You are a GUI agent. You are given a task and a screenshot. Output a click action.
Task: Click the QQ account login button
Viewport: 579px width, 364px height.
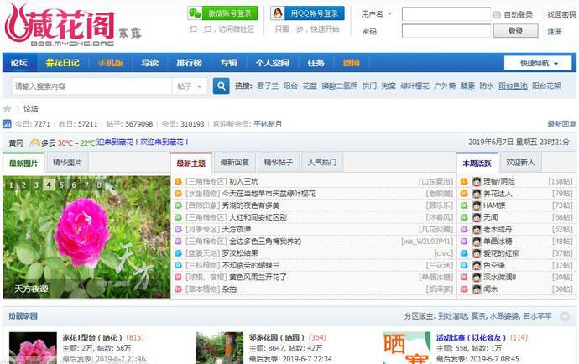pyautogui.click(x=307, y=13)
